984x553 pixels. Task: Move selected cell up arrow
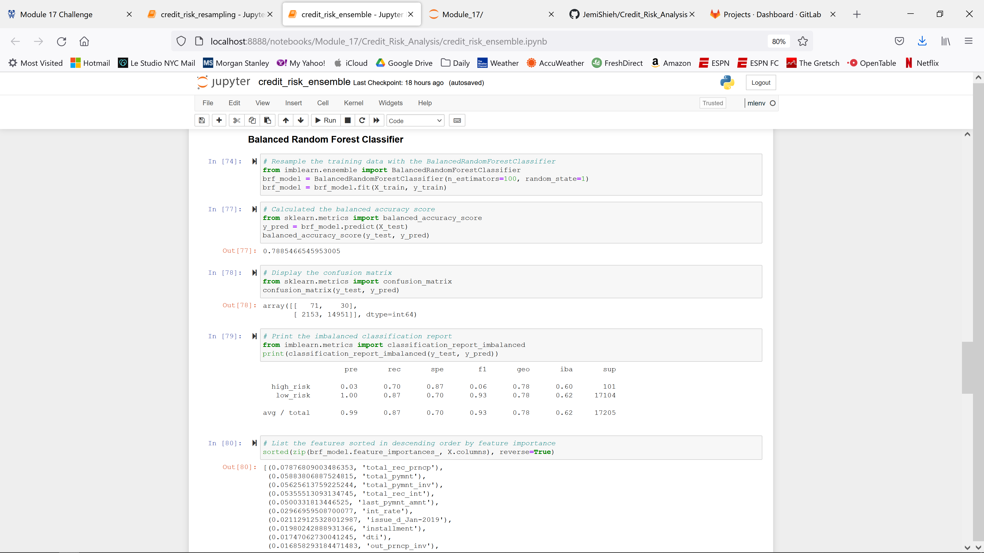pos(286,121)
